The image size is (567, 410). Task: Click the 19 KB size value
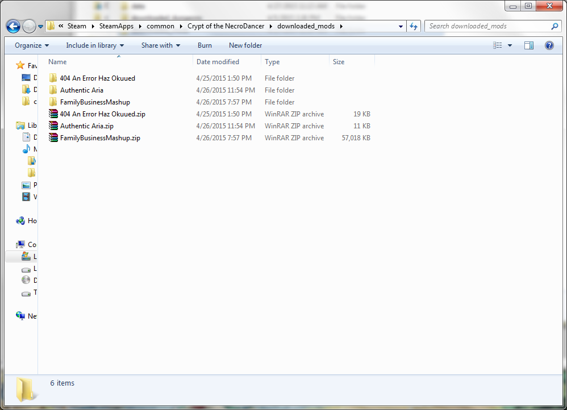tap(361, 114)
